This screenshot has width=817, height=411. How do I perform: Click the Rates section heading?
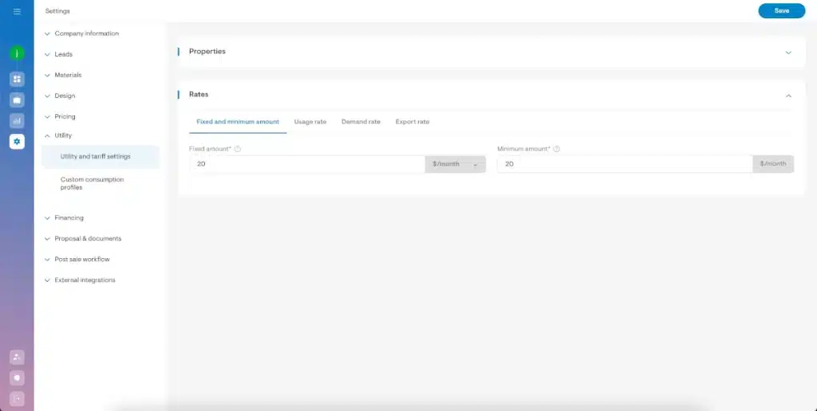tap(199, 95)
